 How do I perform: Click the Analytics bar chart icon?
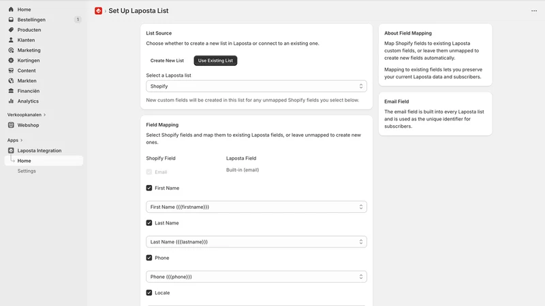[x=11, y=101]
